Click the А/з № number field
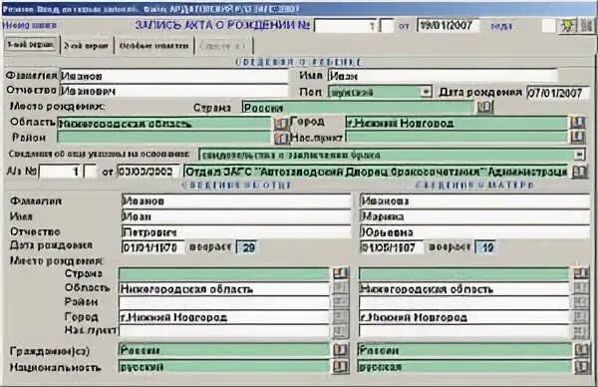Image resolution: width=598 pixels, height=387 pixels. pyautogui.click(x=61, y=172)
